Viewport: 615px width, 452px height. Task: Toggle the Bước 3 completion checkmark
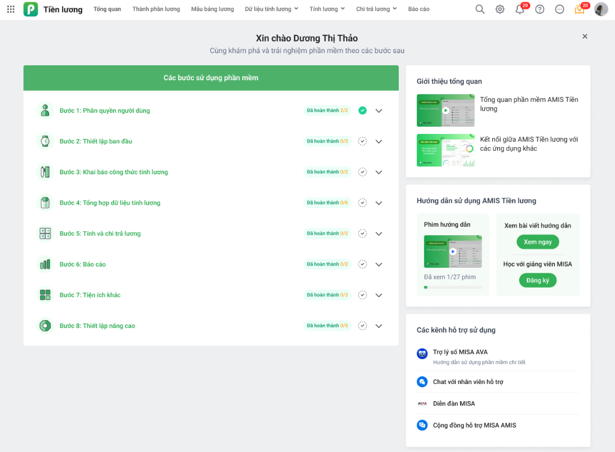(362, 172)
